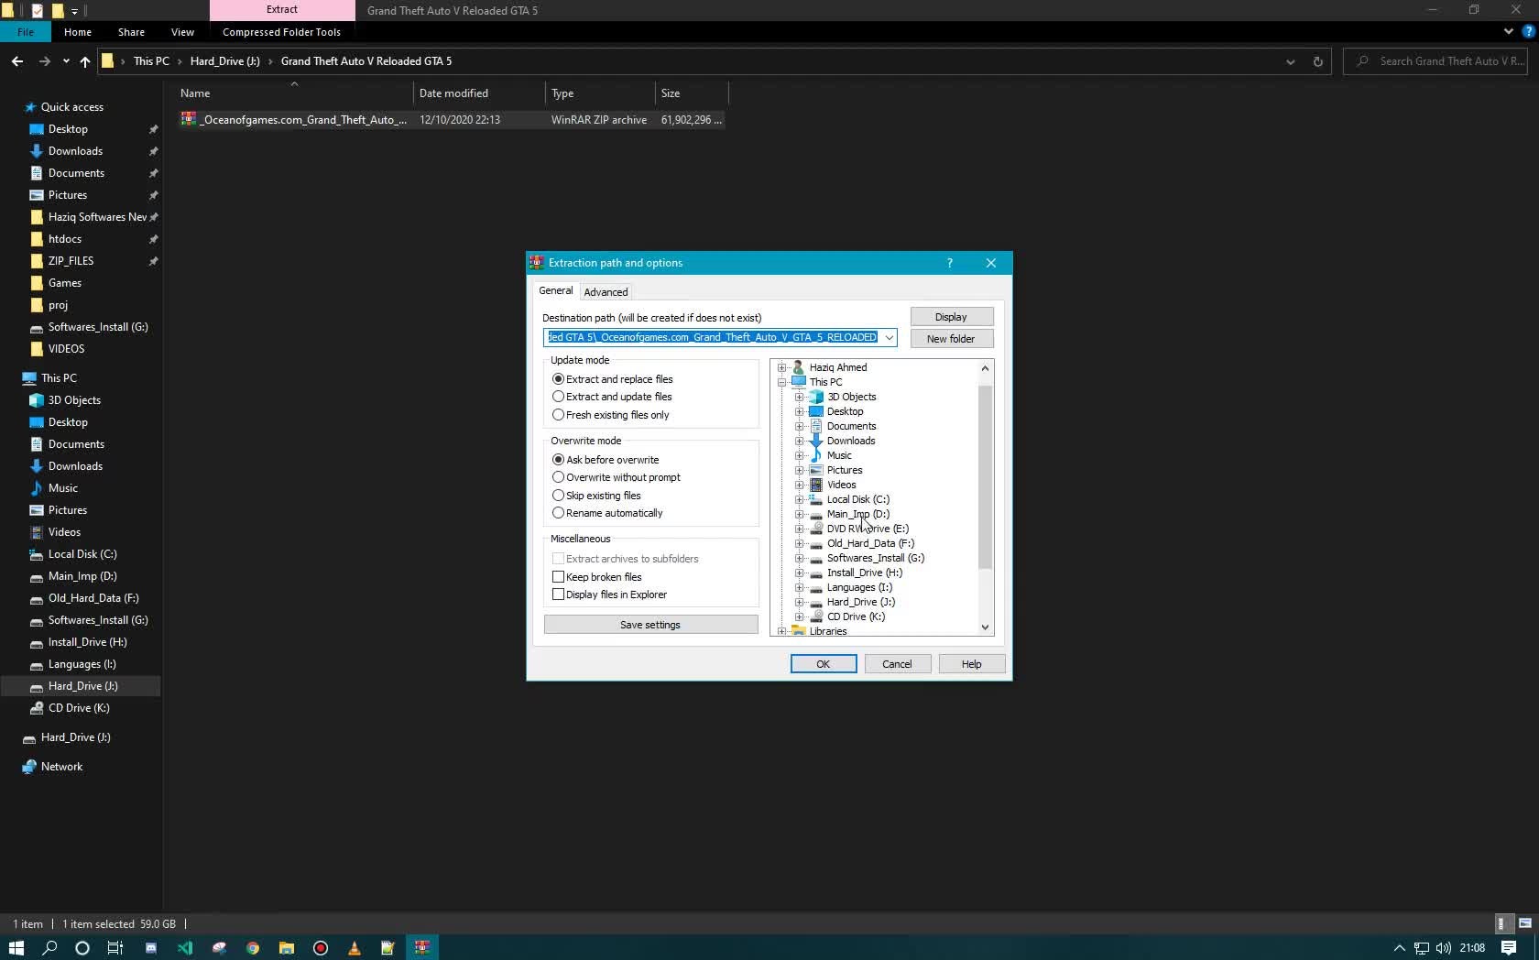Sort files by Date modified column
Image resolution: width=1539 pixels, height=960 pixels.
479,93
